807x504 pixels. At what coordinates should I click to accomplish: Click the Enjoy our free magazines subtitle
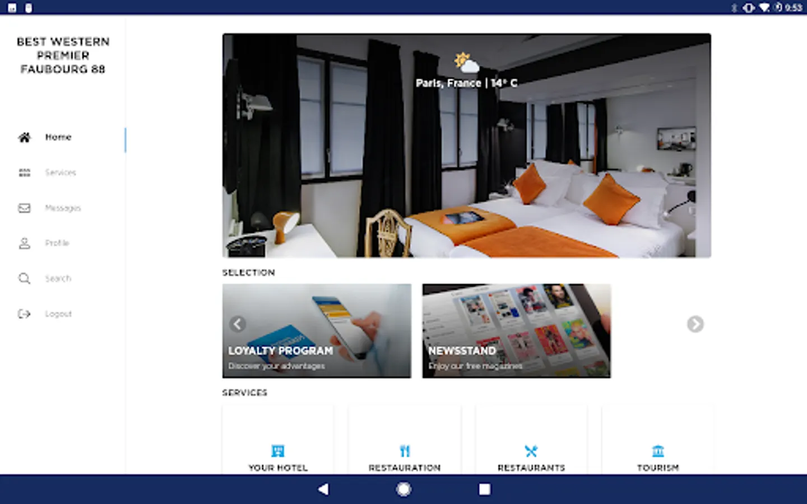pos(475,366)
